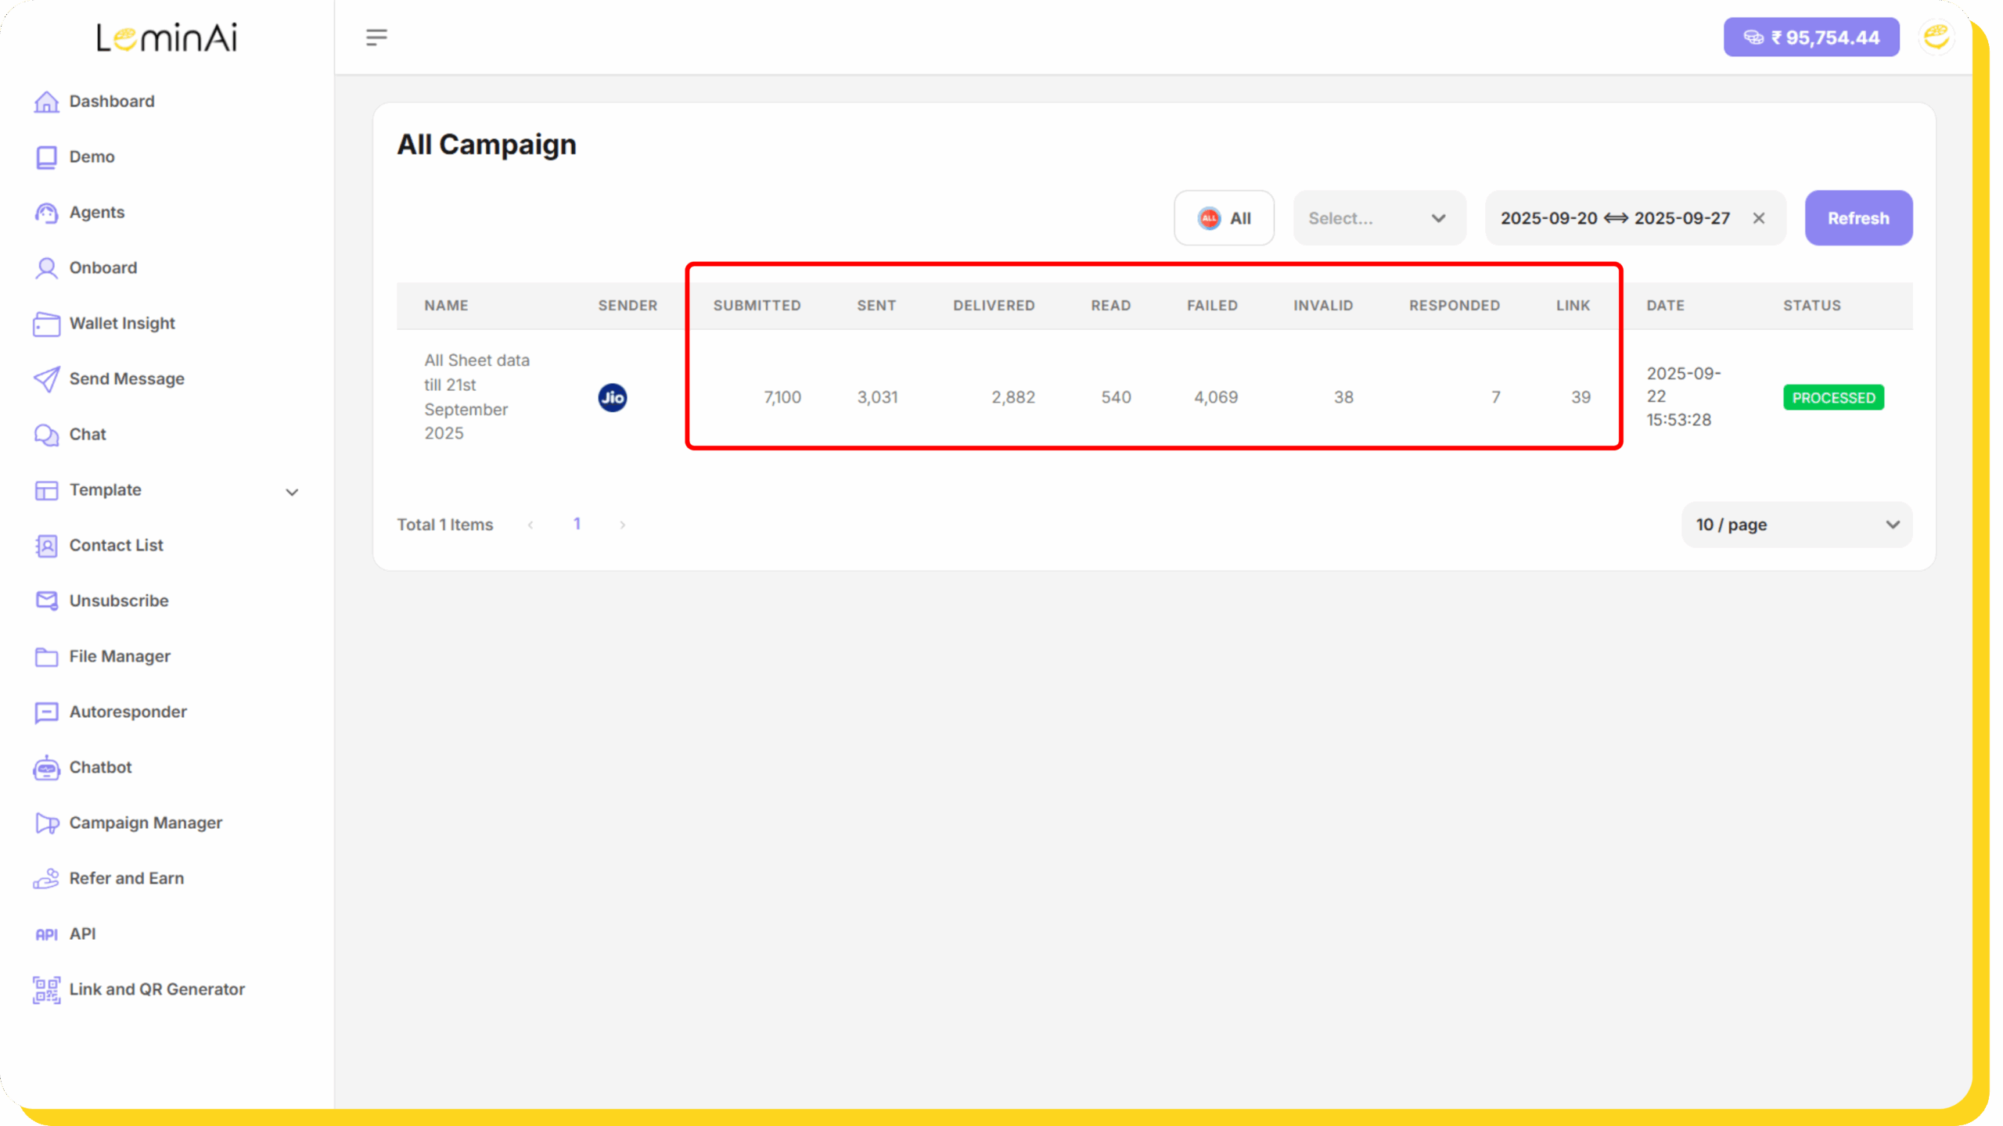Open the Agents headset icon
2003x1126 pixels.
coord(46,213)
